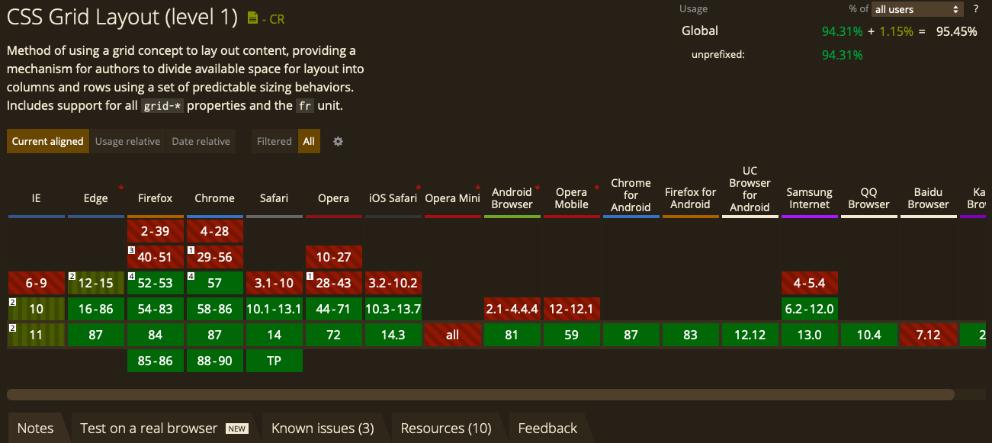Select Opera Mobile 12-12.1 cell
The height and width of the screenshot is (443, 992).
click(572, 309)
